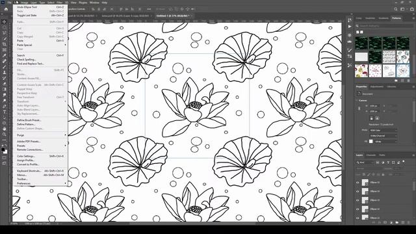The width and height of the screenshot is (416, 234).
Task: Choose Define Pattern from Edit menu
Action: coord(40,124)
